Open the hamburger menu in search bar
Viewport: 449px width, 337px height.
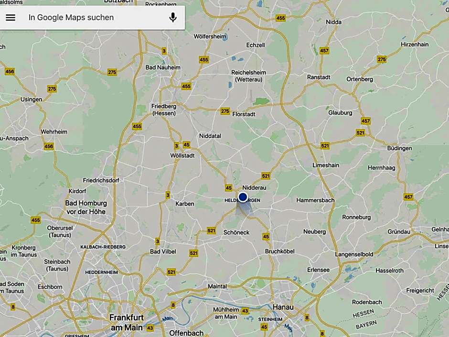click(x=11, y=18)
